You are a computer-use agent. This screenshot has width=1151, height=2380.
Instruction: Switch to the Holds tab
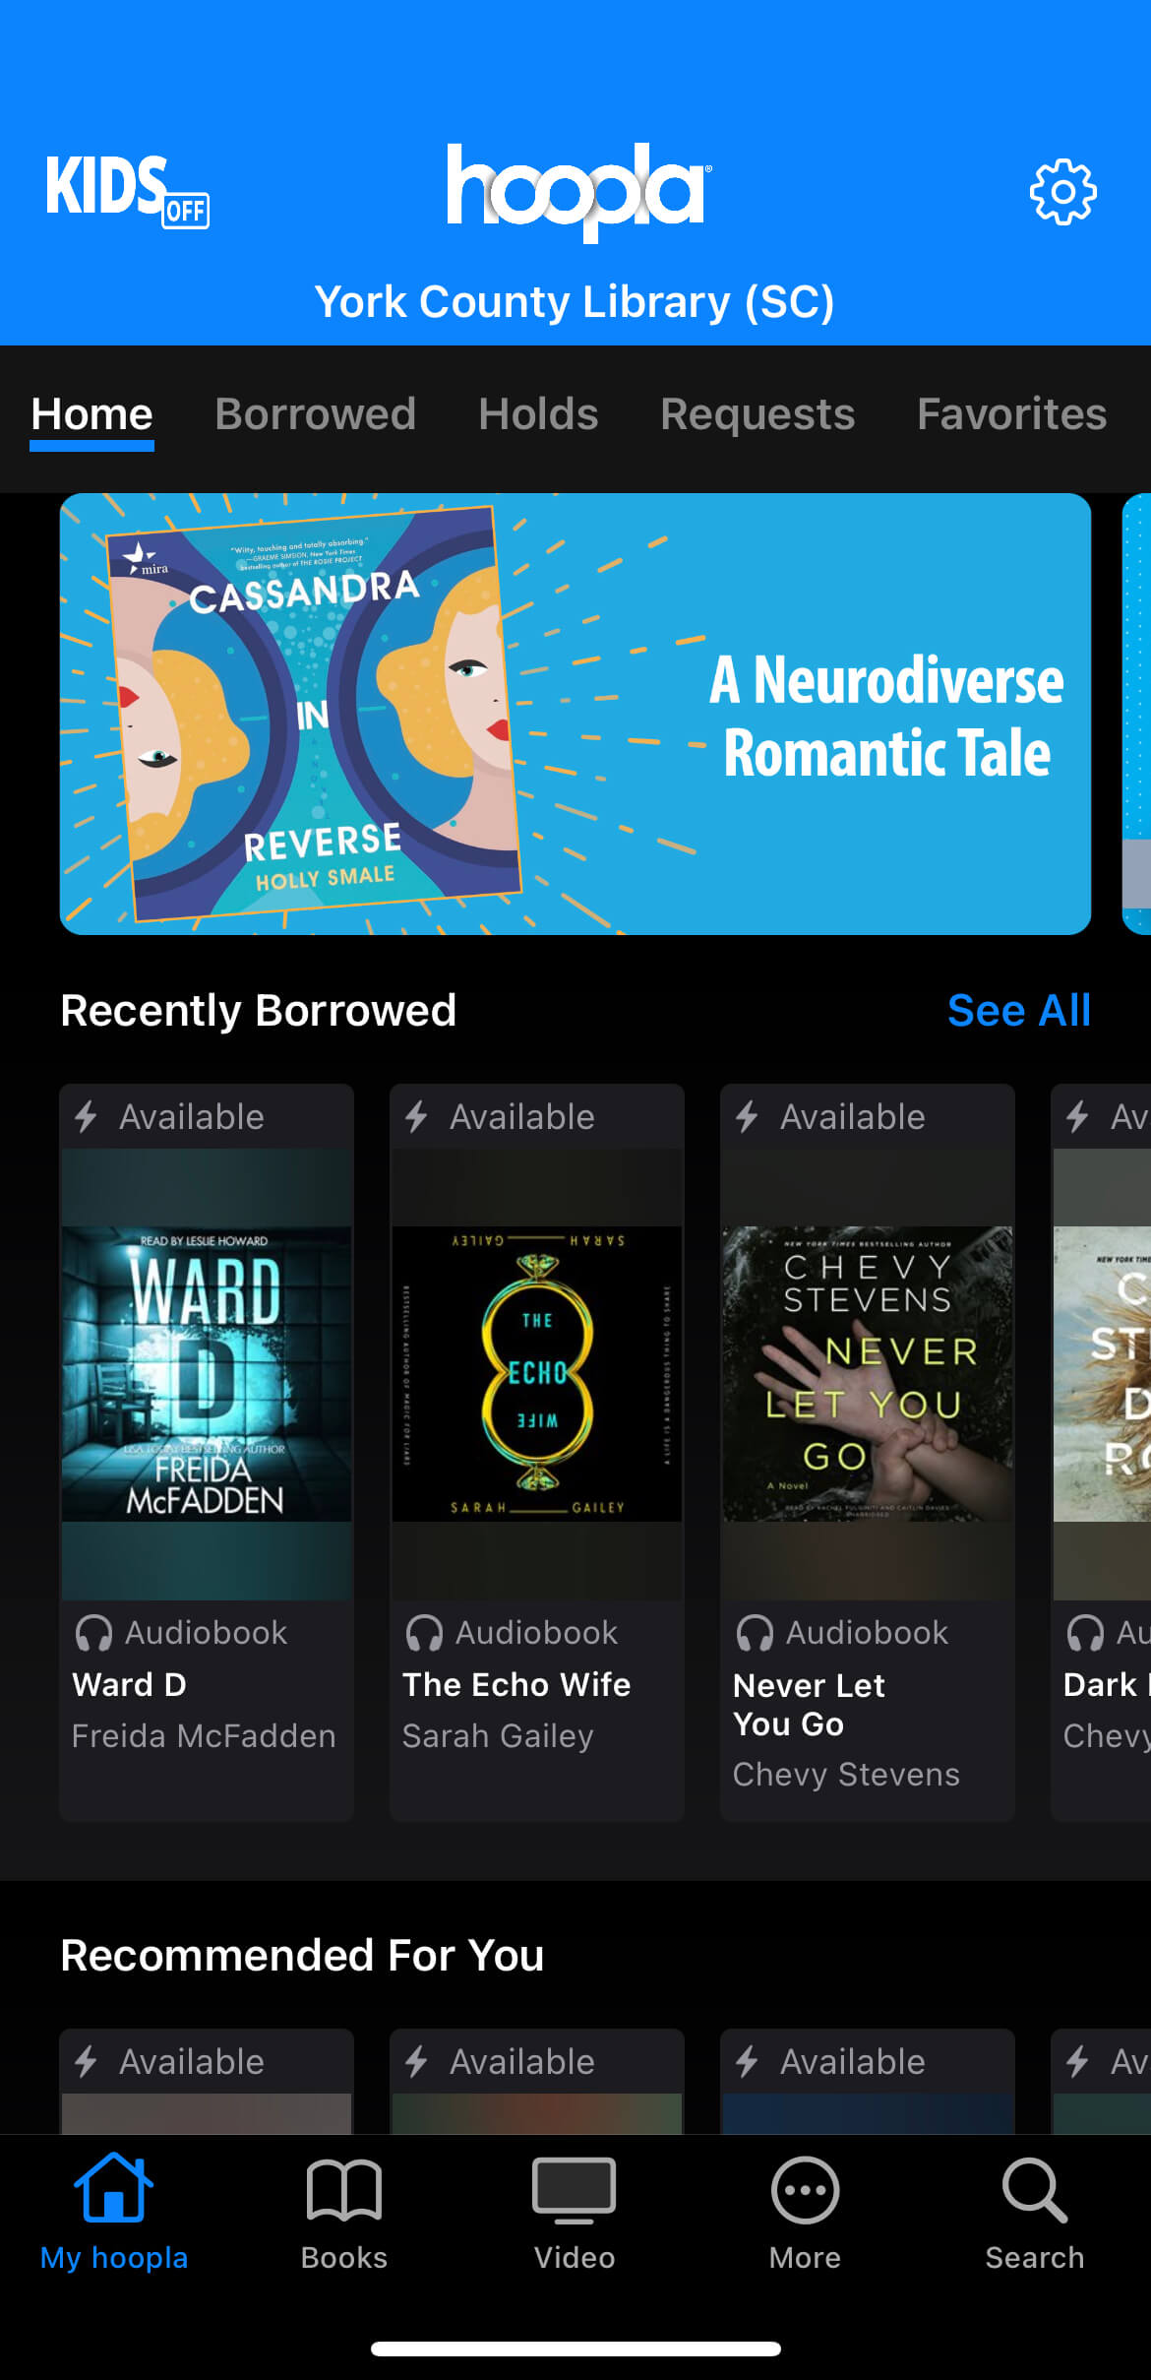[538, 414]
